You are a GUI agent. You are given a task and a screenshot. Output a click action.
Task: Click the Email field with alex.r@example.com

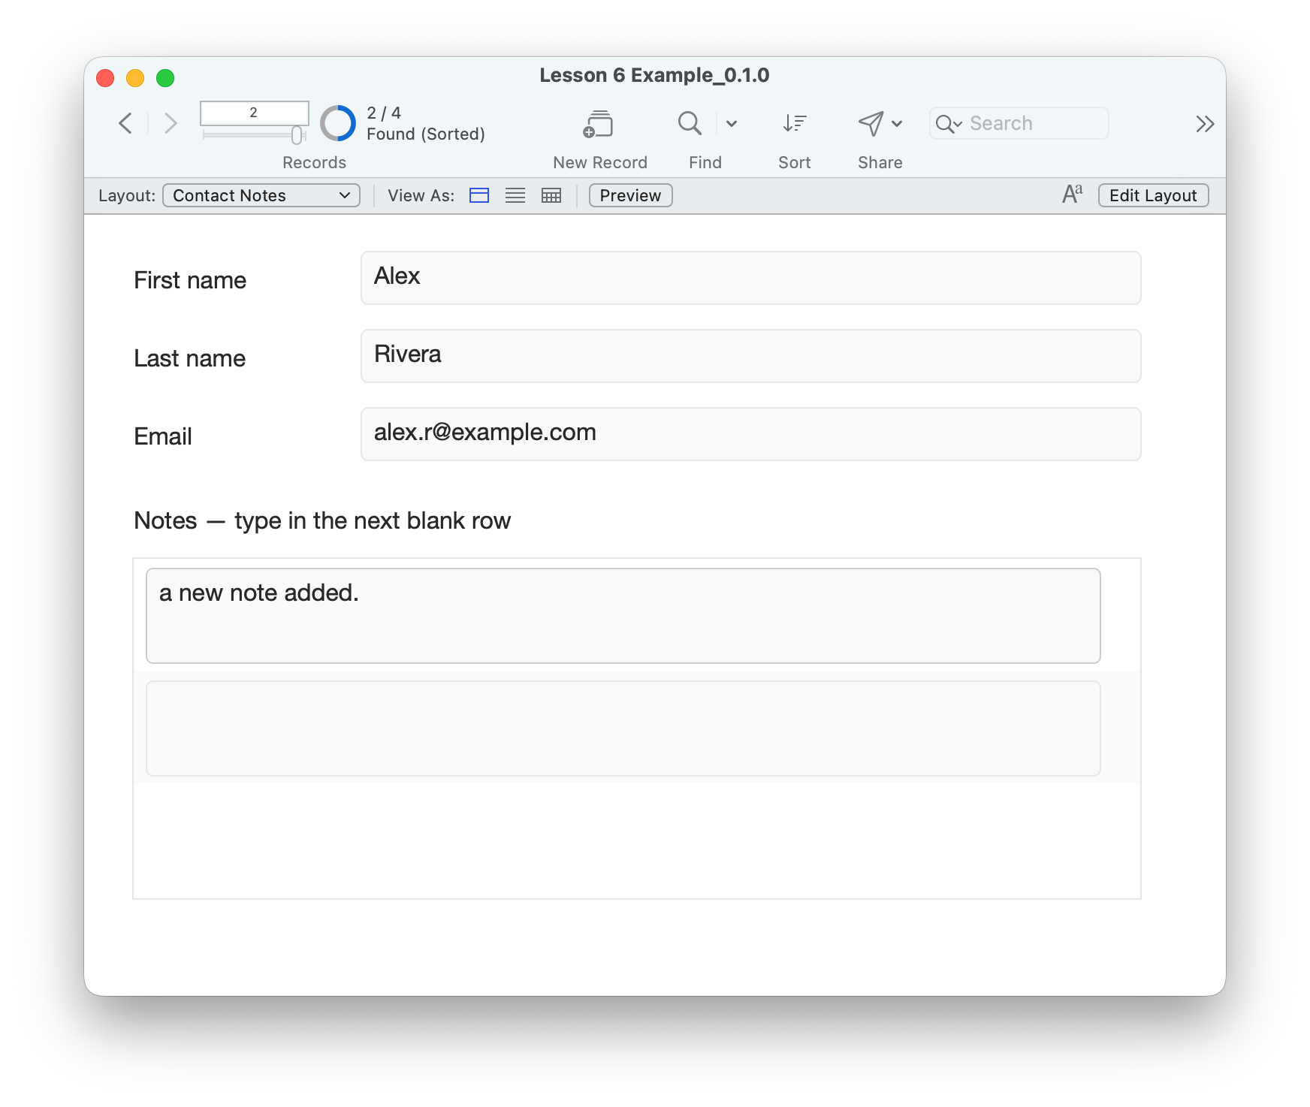tap(750, 434)
